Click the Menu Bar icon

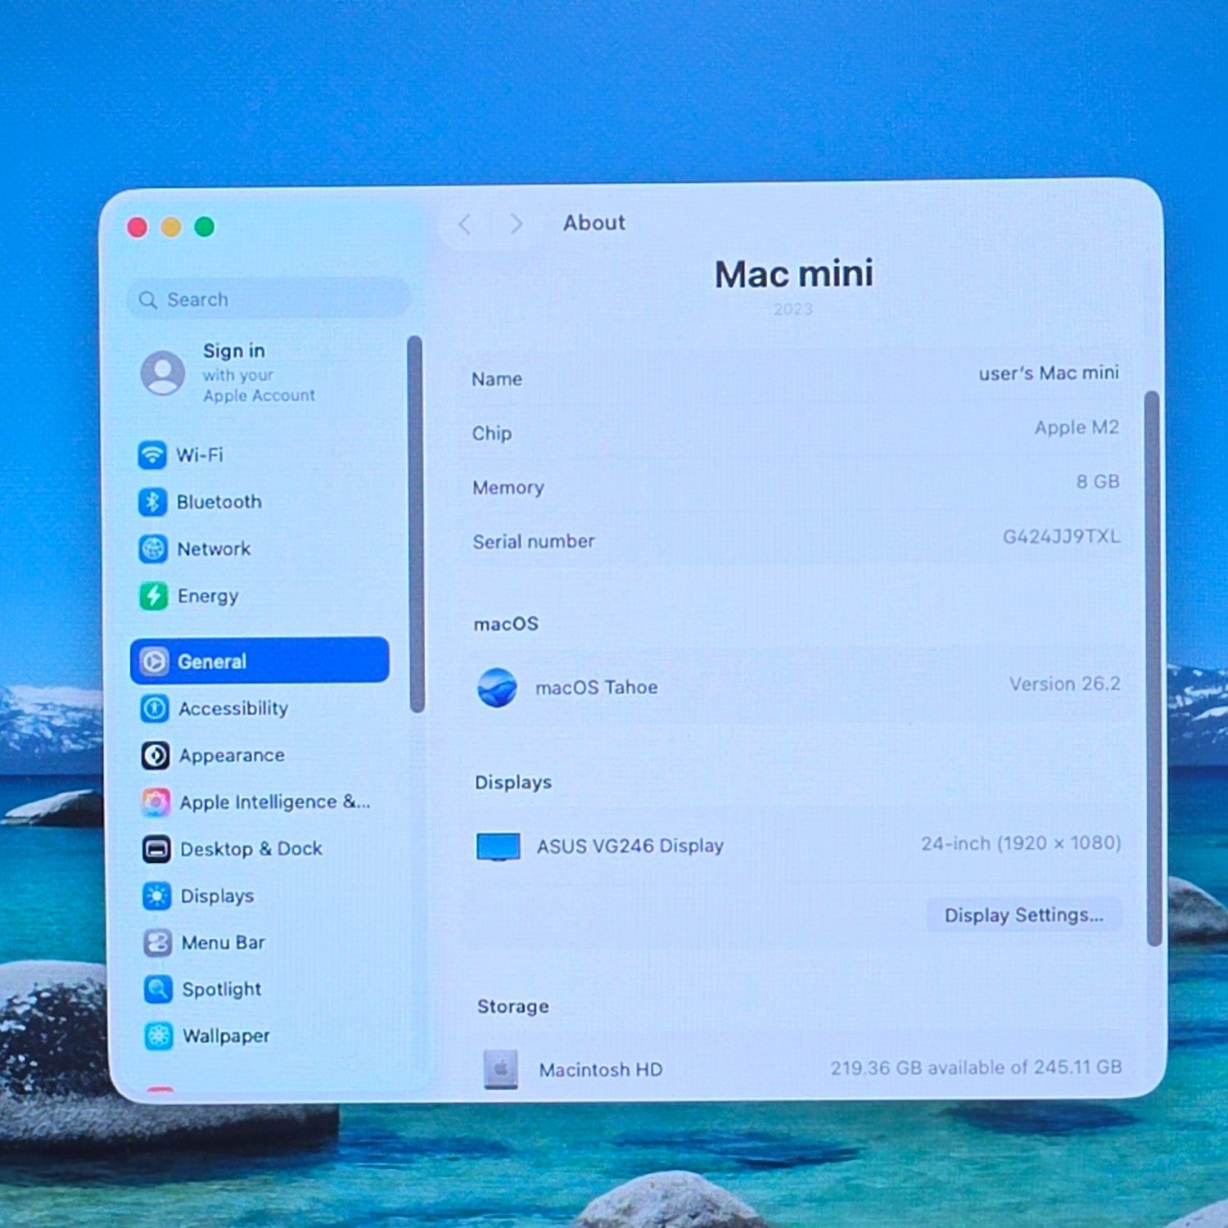point(158,943)
